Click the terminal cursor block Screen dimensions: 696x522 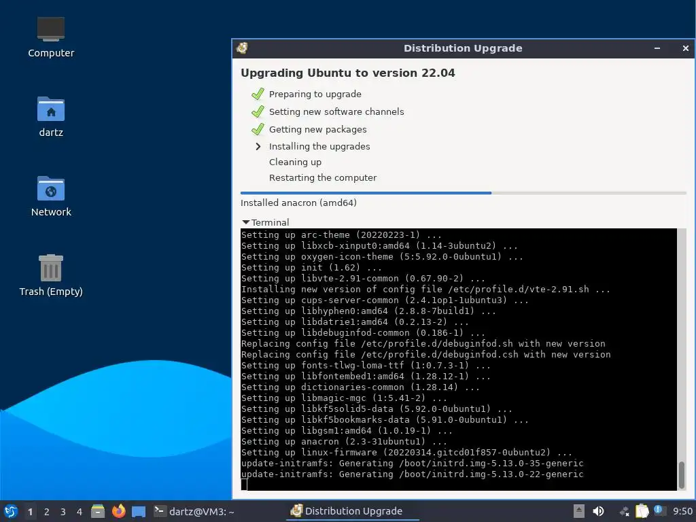point(244,485)
